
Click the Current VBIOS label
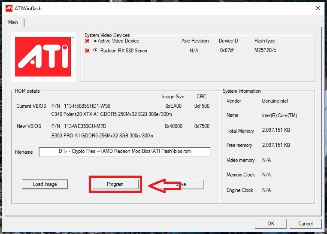coord(31,106)
